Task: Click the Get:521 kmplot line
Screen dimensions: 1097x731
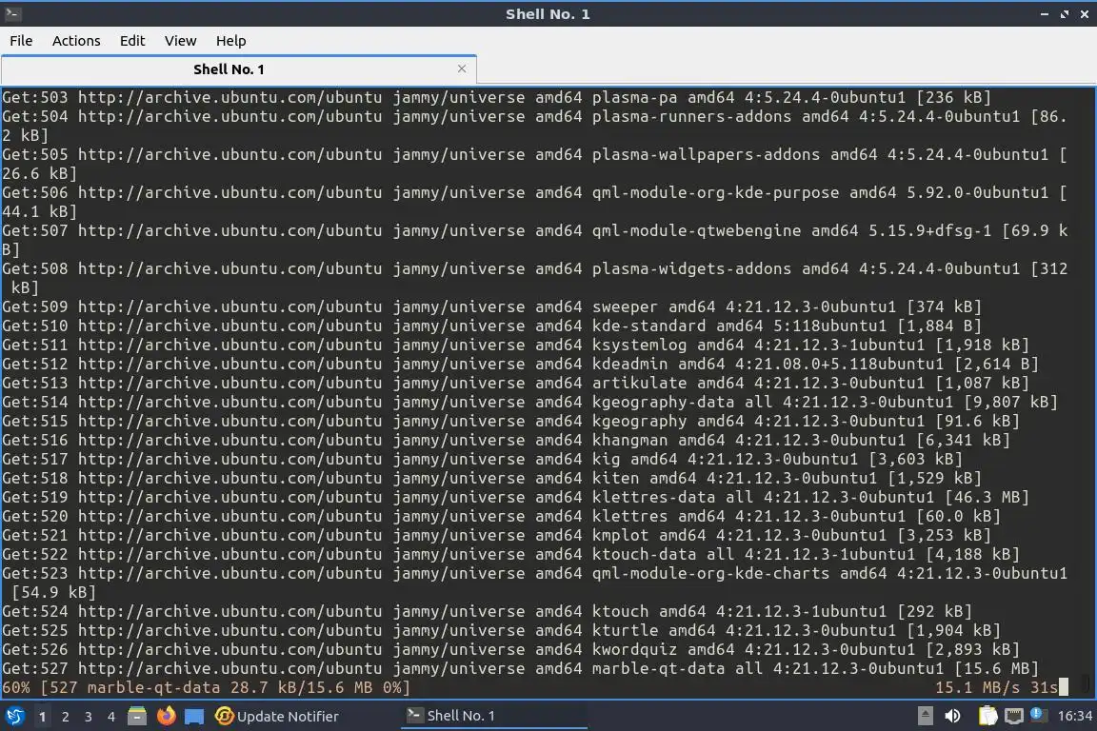Action: (x=497, y=534)
